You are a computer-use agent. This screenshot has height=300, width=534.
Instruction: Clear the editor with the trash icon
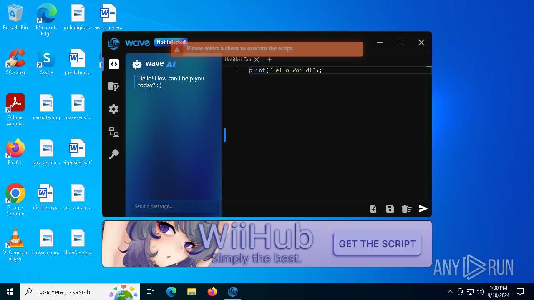407,209
